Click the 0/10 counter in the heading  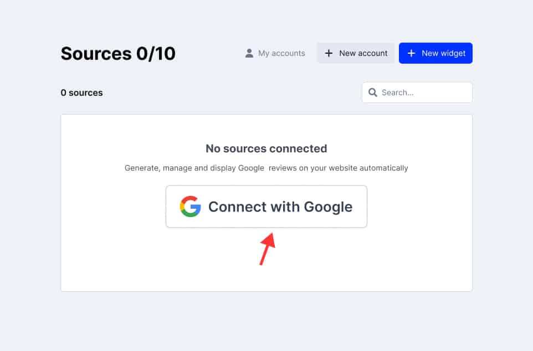pyautogui.click(x=156, y=54)
